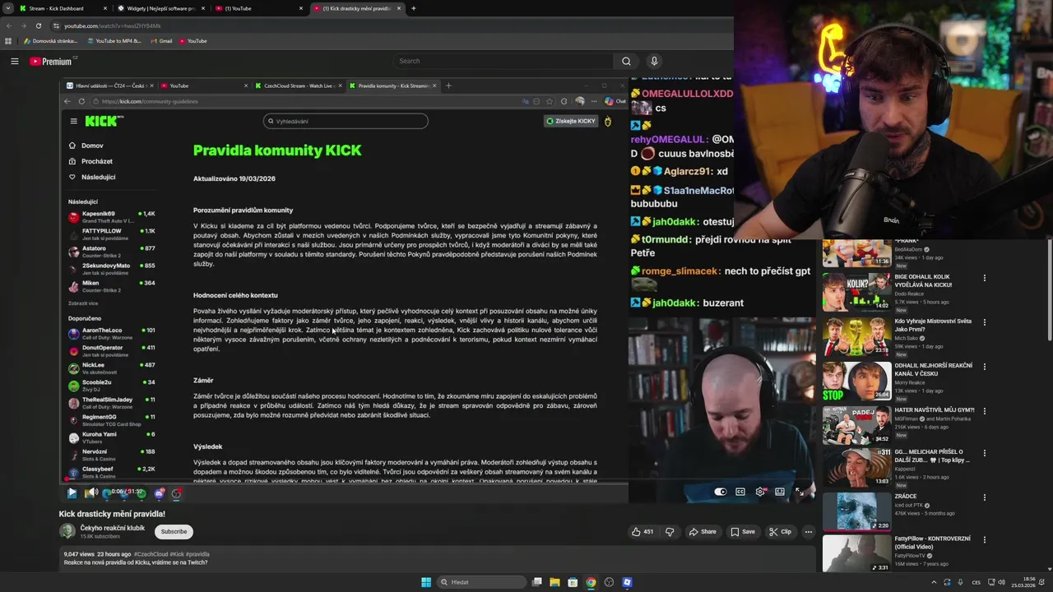Open more actions ellipsis below video
Viewport: 1053px width, 592px height.
click(x=808, y=532)
